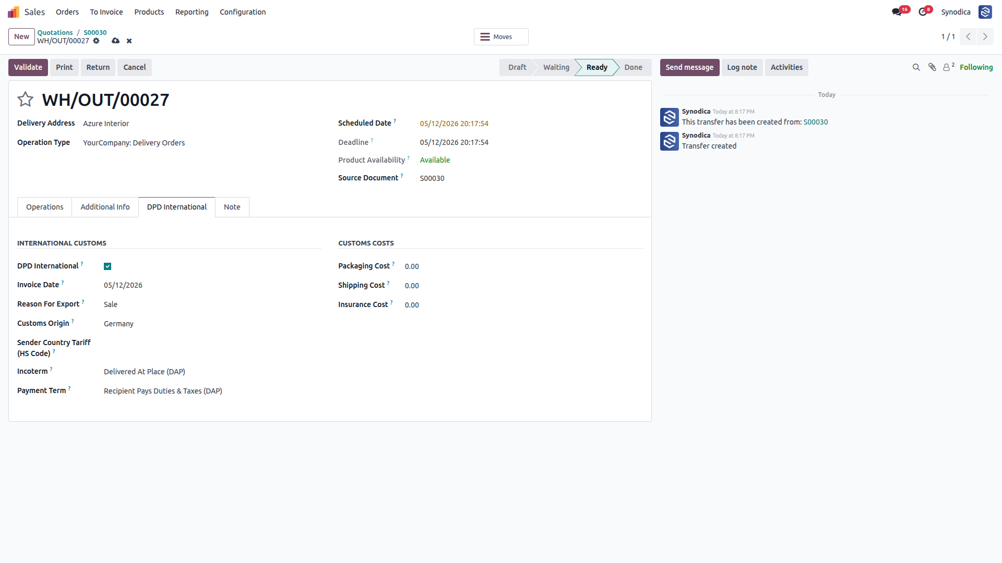Image resolution: width=1002 pixels, height=563 pixels.
Task: Open the Reason For Export dropdown
Action: (212, 304)
